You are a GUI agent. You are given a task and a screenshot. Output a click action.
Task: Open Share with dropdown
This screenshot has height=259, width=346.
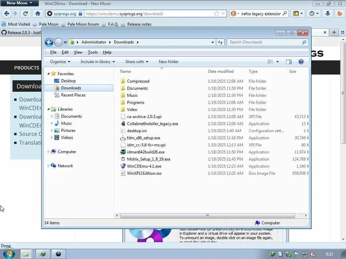[x=137, y=62]
